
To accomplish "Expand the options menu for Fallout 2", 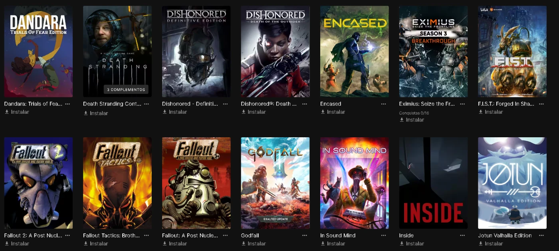I will tap(67, 235).
